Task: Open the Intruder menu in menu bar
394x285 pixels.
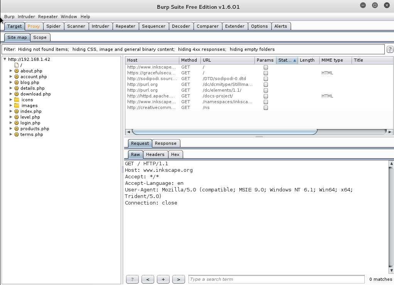Action: [26, 17]
